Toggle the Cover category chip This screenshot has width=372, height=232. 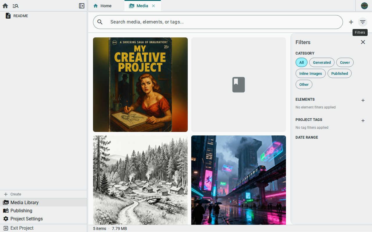(x=345, y=62)
